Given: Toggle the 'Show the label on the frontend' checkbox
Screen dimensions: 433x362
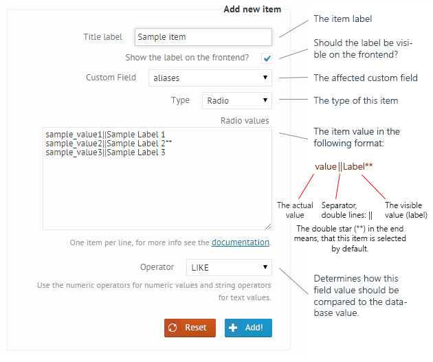Looking at the screenshot, I should pyautogui.click(x=267, y=58).
